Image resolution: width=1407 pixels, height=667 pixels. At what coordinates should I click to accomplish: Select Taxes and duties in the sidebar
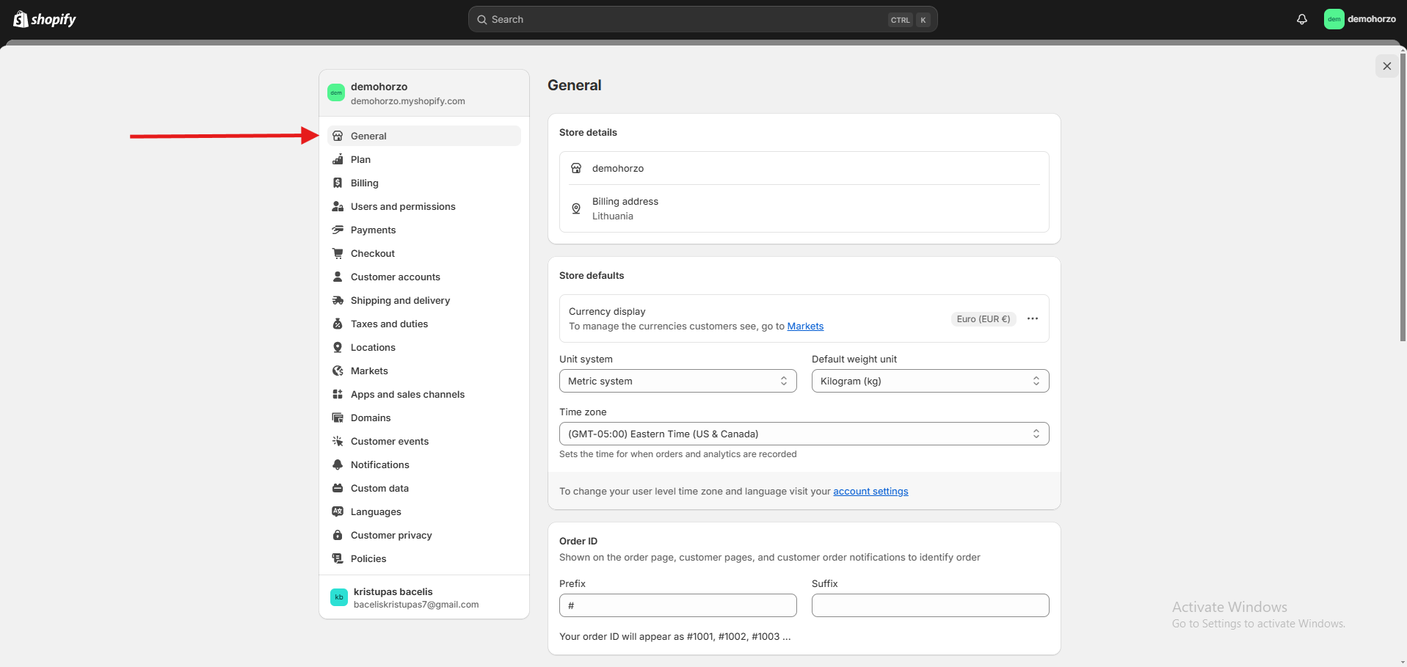pos(389,324)
